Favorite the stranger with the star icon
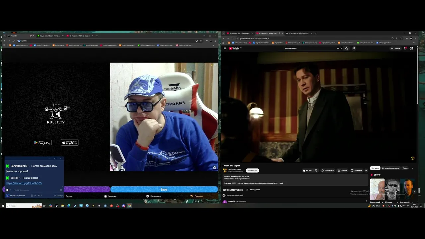Screen dimensions: 425x239 [x=212, y=65]
